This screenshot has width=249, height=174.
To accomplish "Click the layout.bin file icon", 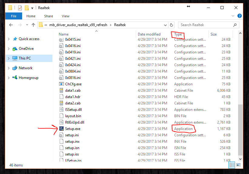I will click(x=61, y=116).
